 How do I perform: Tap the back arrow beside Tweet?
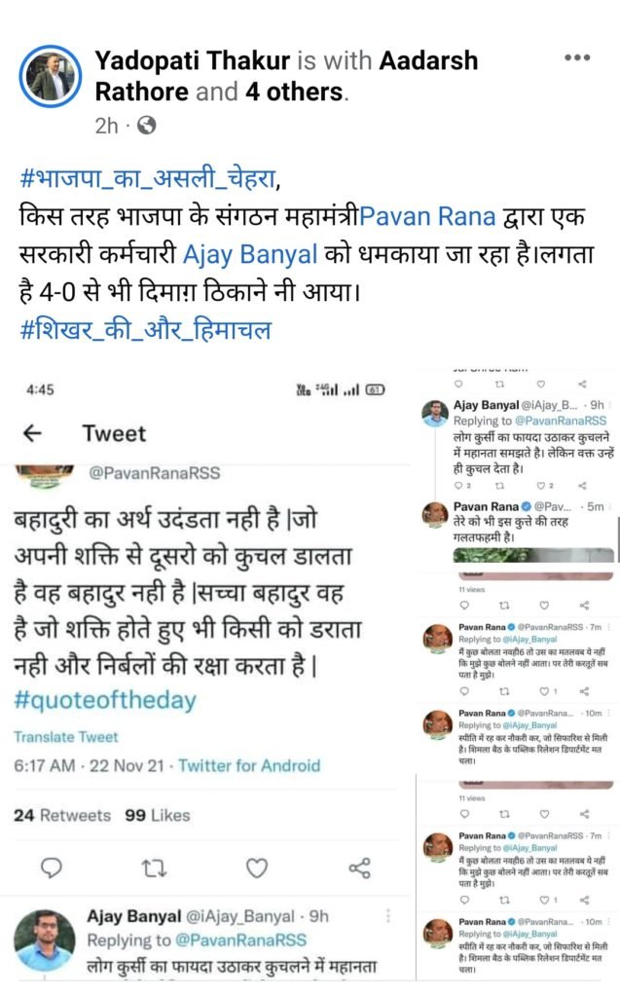[x=32, y=433]
